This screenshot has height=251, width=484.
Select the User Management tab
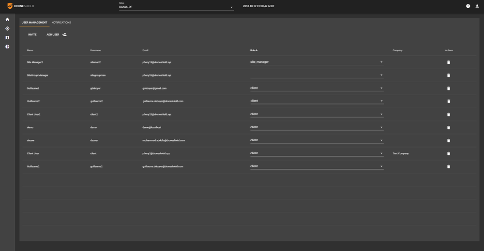[x=34, y=23]
